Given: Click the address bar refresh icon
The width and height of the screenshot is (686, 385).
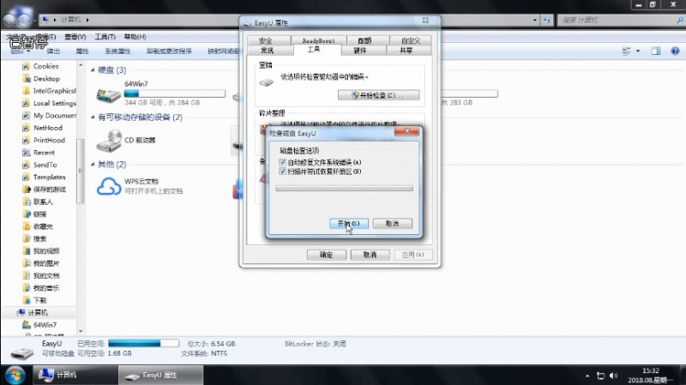Looking at the screenshot, I should (547, 20).
